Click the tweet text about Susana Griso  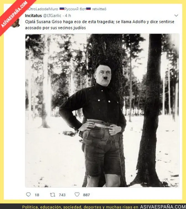[x=100, y=25]
